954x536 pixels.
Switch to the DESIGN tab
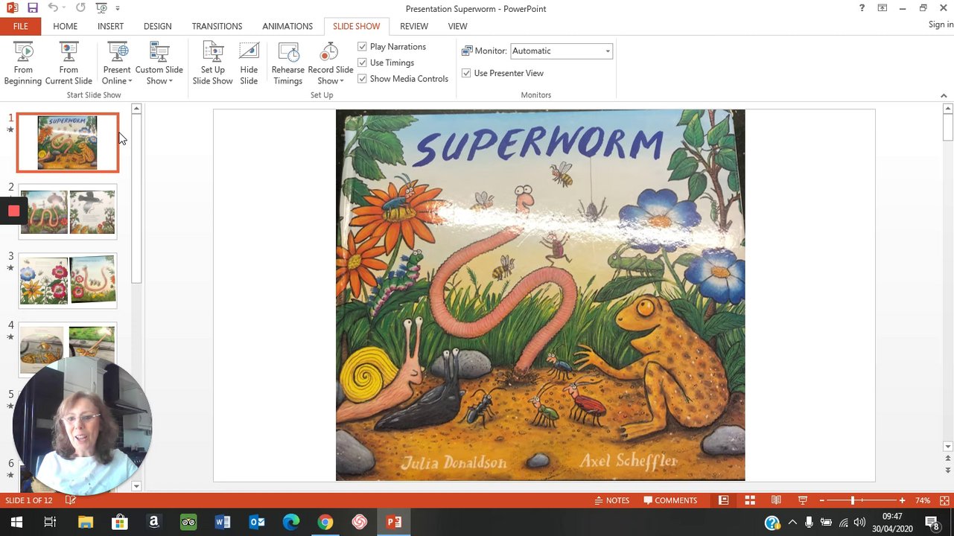(x=158, y=26)
